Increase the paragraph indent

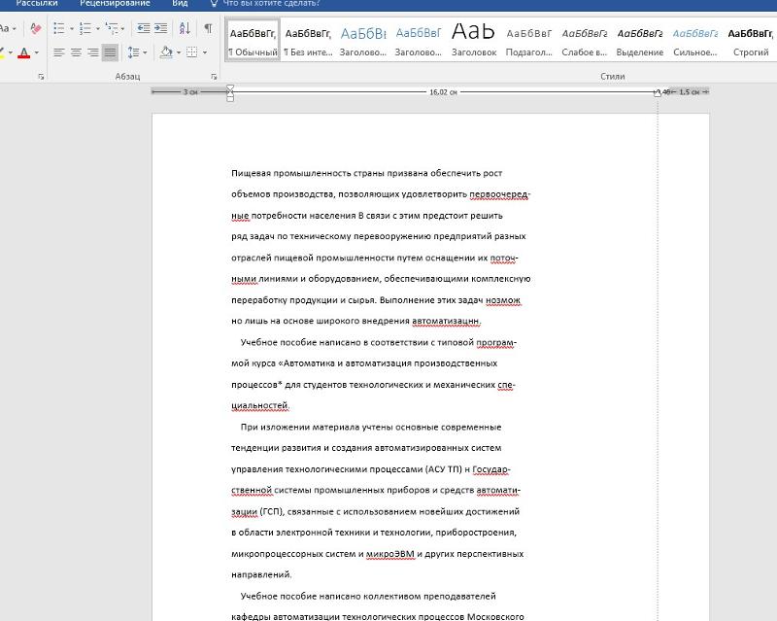pos(159,28)
